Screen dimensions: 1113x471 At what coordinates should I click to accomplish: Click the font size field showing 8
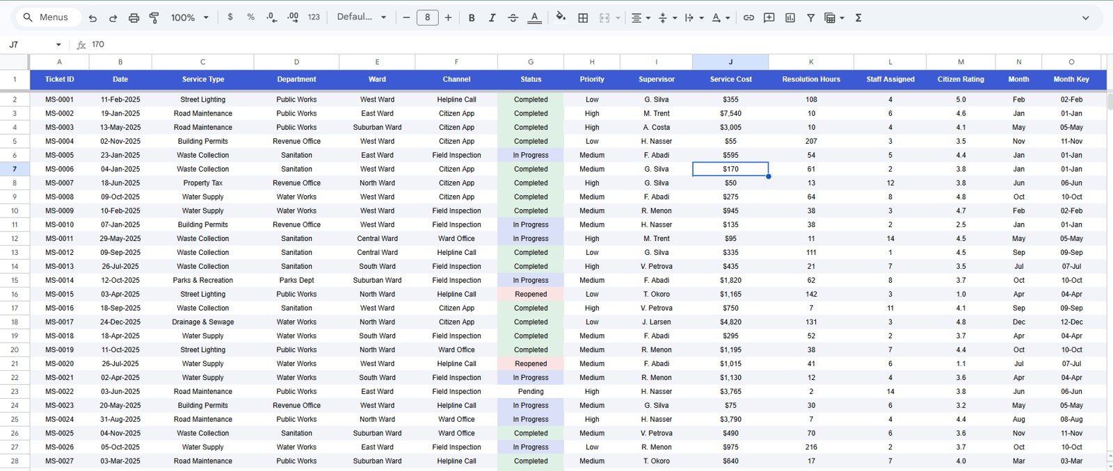427,17
